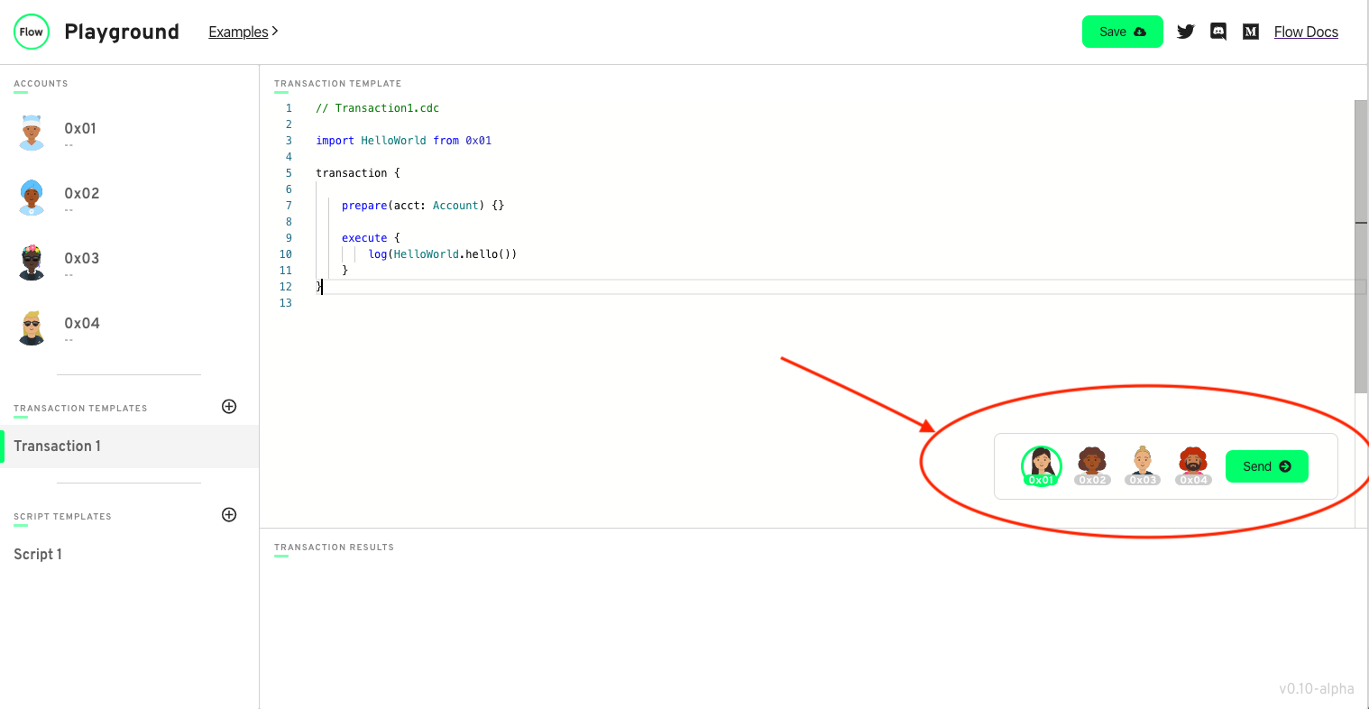Click the code line importing HelloWorld
The height and width of the screenshot is (709, 1369).
403,141
